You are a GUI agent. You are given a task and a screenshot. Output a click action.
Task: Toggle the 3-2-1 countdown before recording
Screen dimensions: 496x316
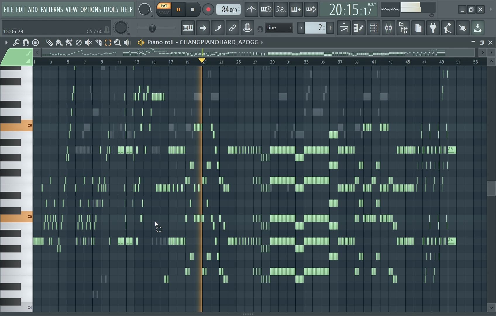pos(281,9)
